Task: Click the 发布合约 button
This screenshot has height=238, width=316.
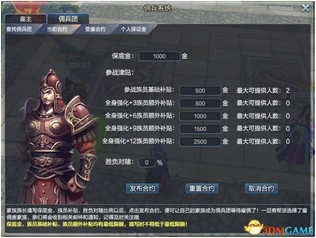Action: point(142,189)
